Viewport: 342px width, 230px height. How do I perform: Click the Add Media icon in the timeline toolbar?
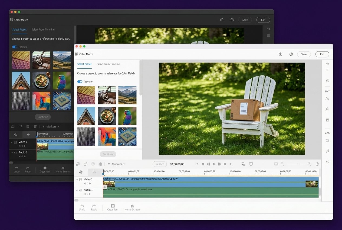coord(78,164)
